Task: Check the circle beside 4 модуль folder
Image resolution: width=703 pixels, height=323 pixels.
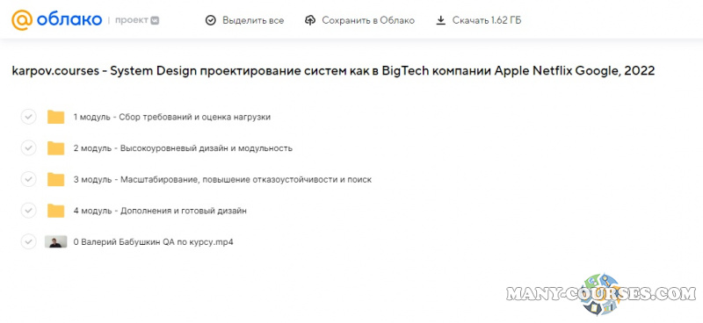Action: click(x=29, y=211)
